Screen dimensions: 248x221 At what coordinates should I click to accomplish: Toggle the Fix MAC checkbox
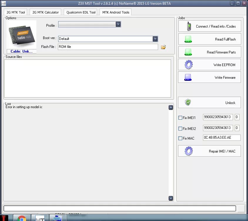[x=180, y=138]
